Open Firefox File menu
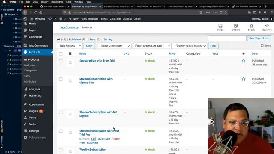 click(x=21, y=2)
